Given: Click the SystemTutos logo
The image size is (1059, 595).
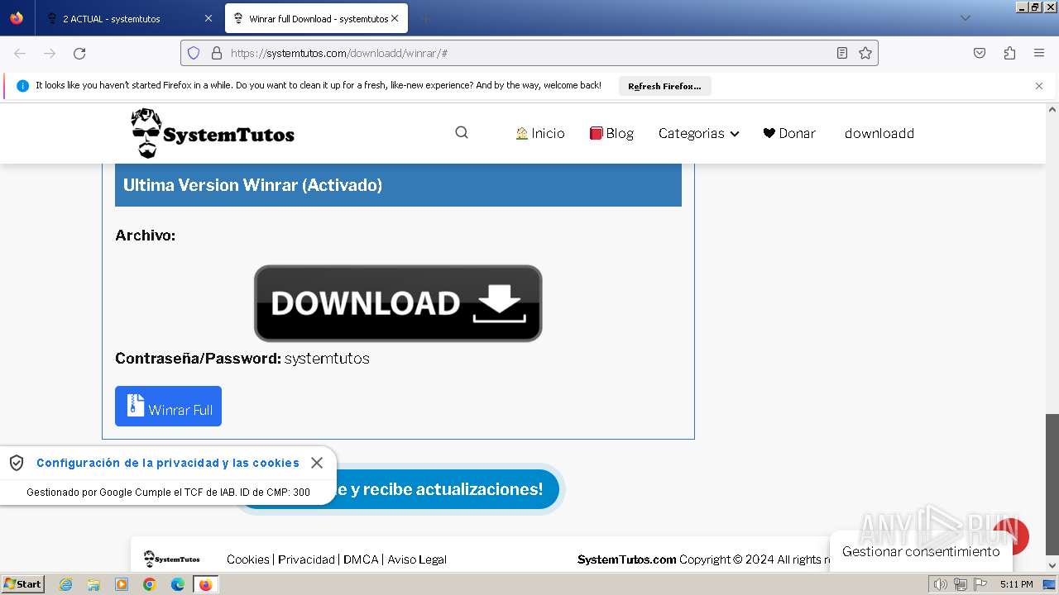Looking at the screenshot, I should coord(213,133).
